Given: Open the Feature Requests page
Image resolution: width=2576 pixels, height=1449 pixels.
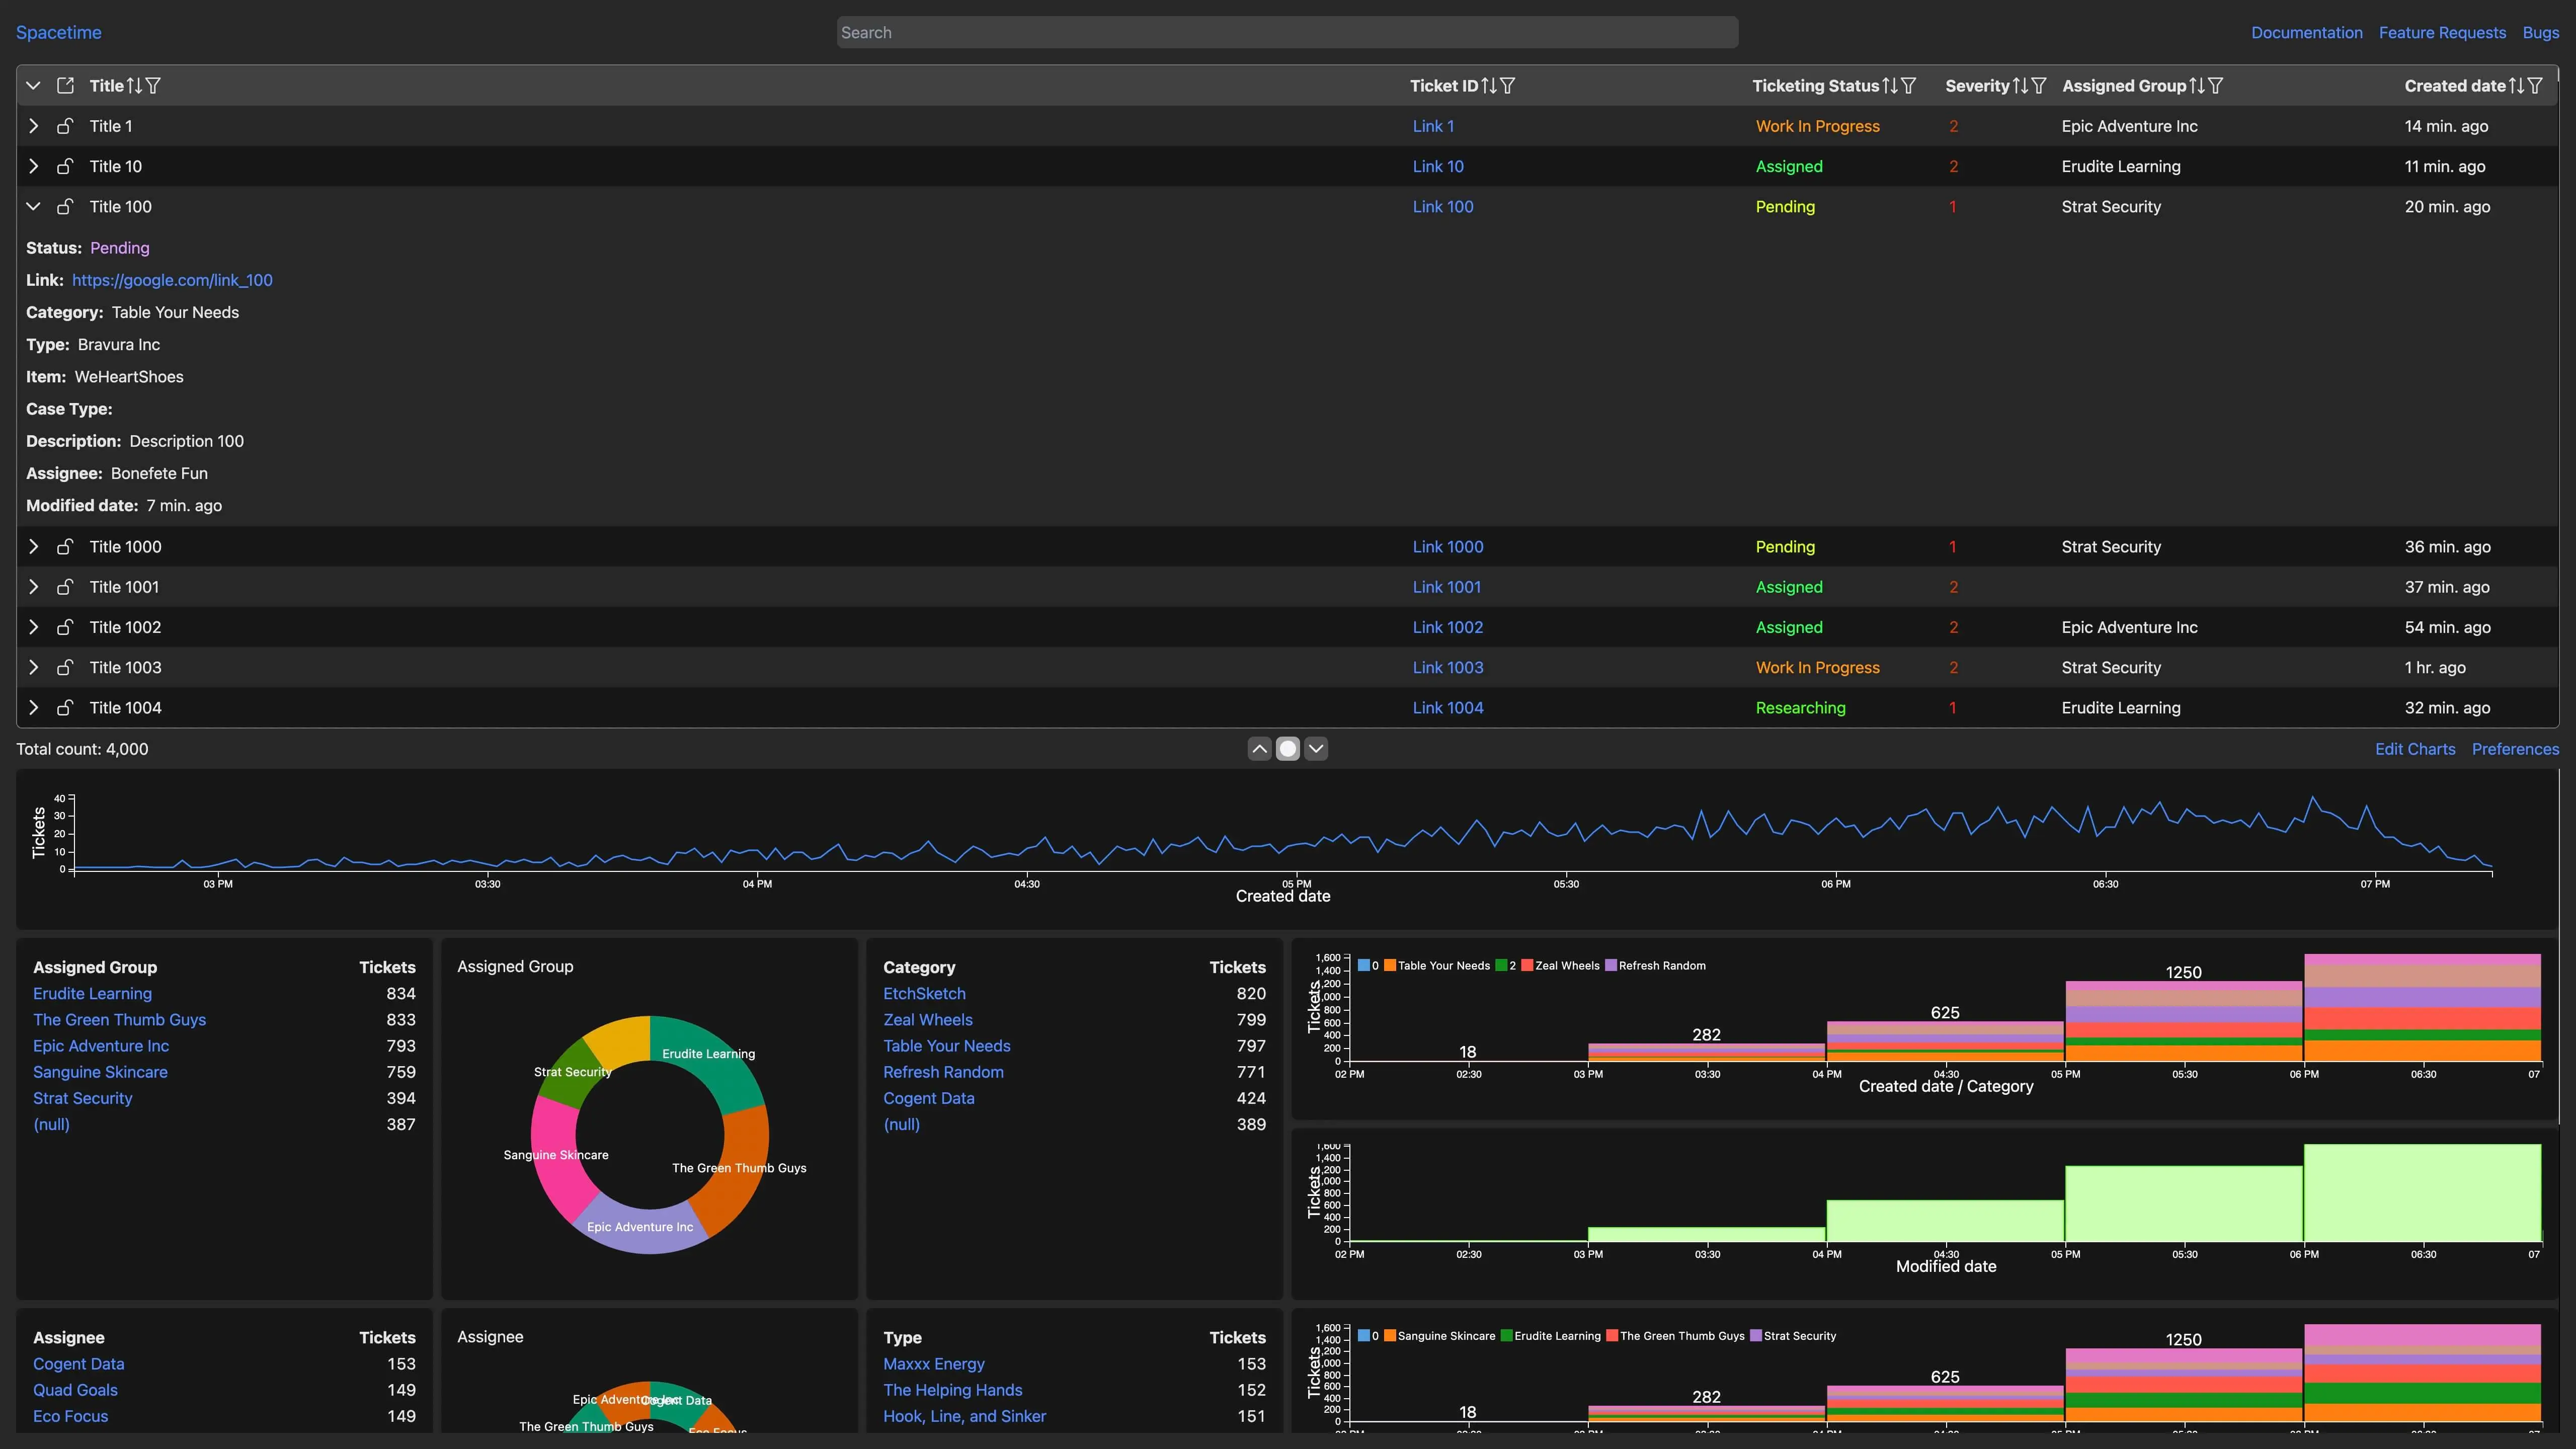Looking at the screenshot, I should (2442, 33).
